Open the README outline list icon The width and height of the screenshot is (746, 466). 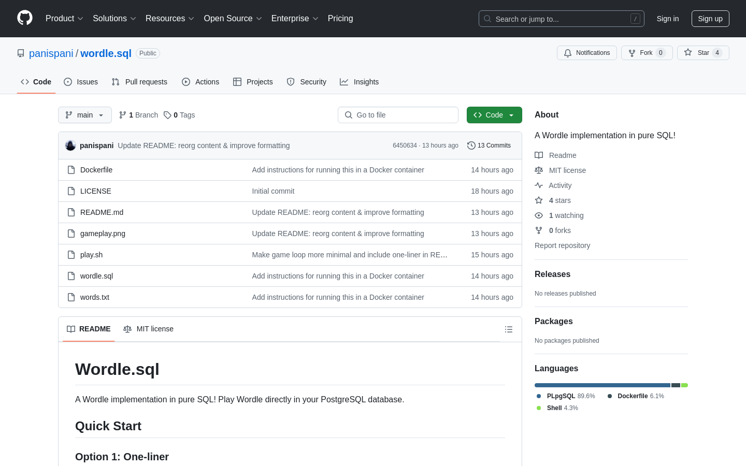pyautogui.click(x=509, y=329)
